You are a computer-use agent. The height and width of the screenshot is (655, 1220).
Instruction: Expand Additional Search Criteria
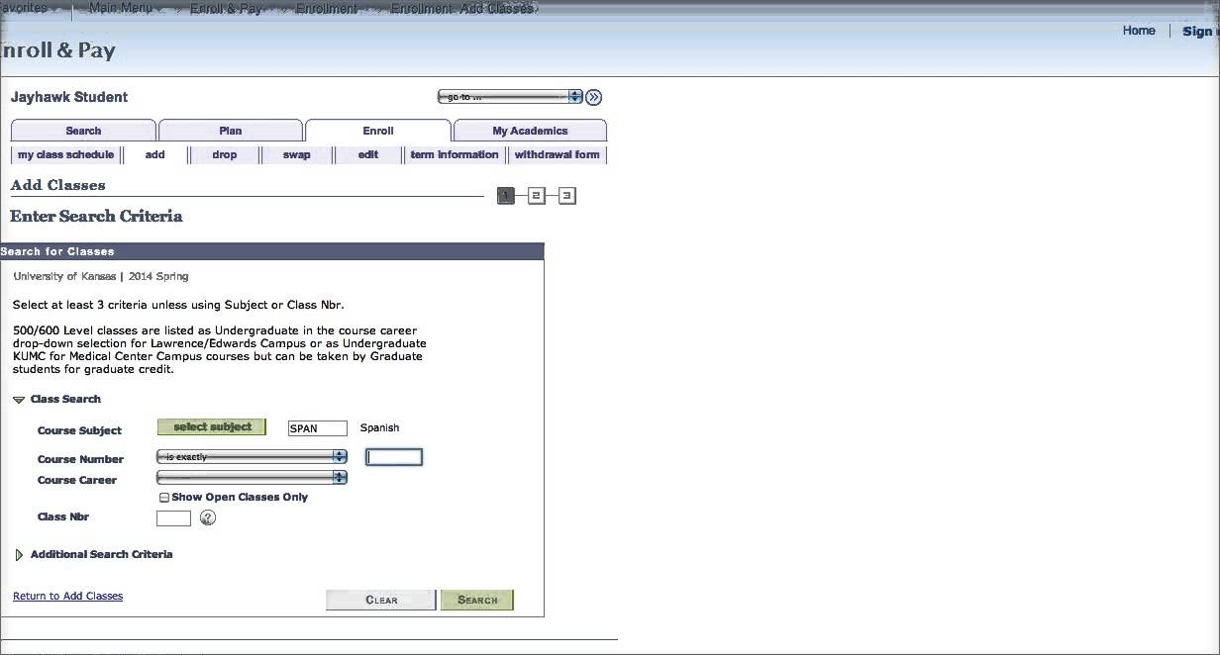tap(19, 555)
